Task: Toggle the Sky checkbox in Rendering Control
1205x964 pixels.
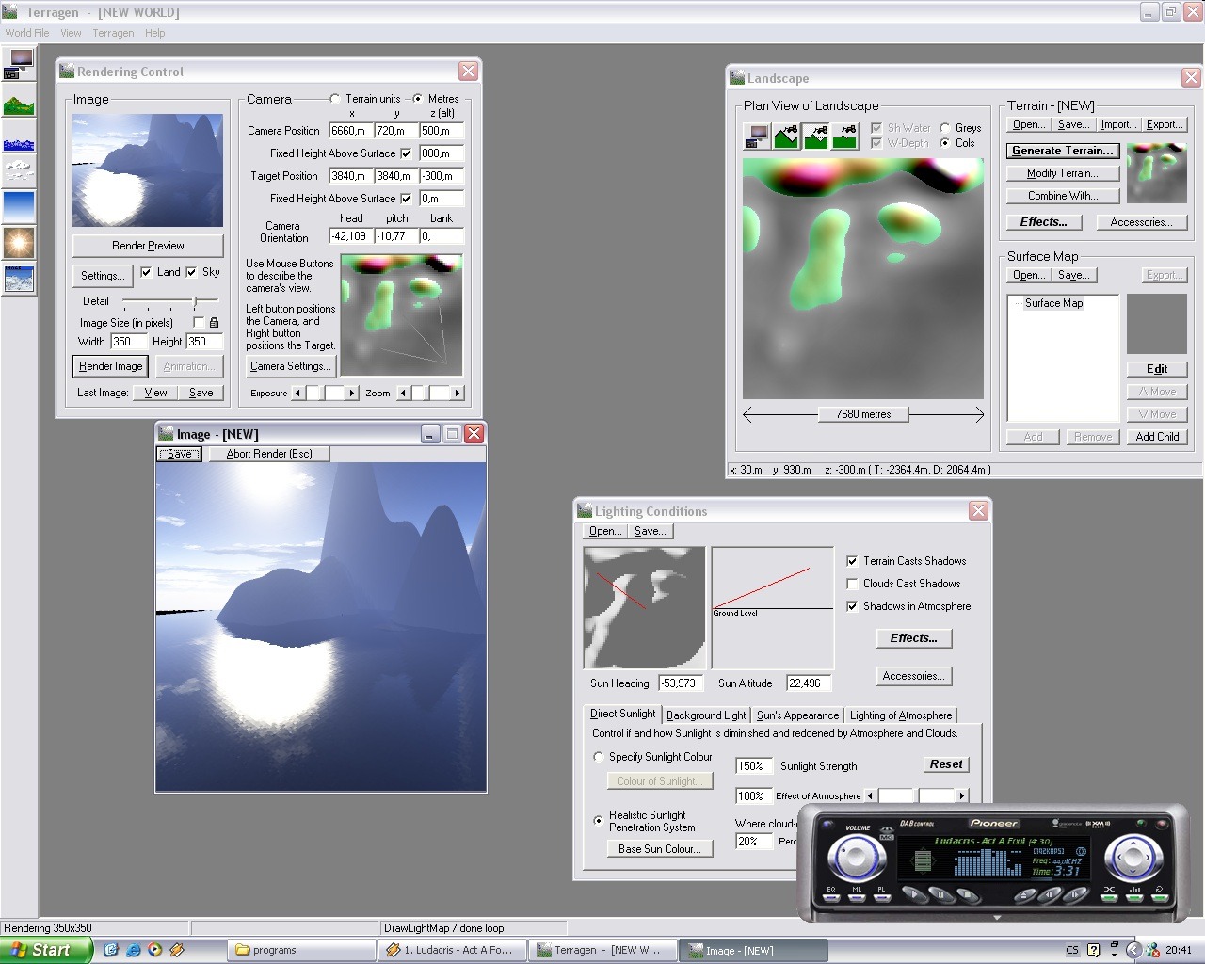Action: tap(192, 272)
